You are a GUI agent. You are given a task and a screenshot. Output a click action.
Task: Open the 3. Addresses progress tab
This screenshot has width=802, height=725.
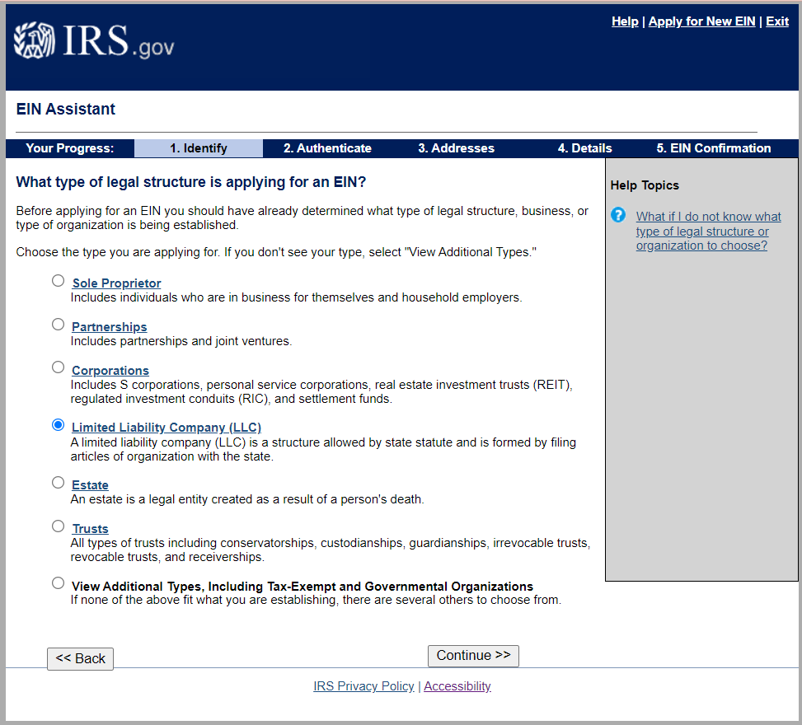coord(456,148)
